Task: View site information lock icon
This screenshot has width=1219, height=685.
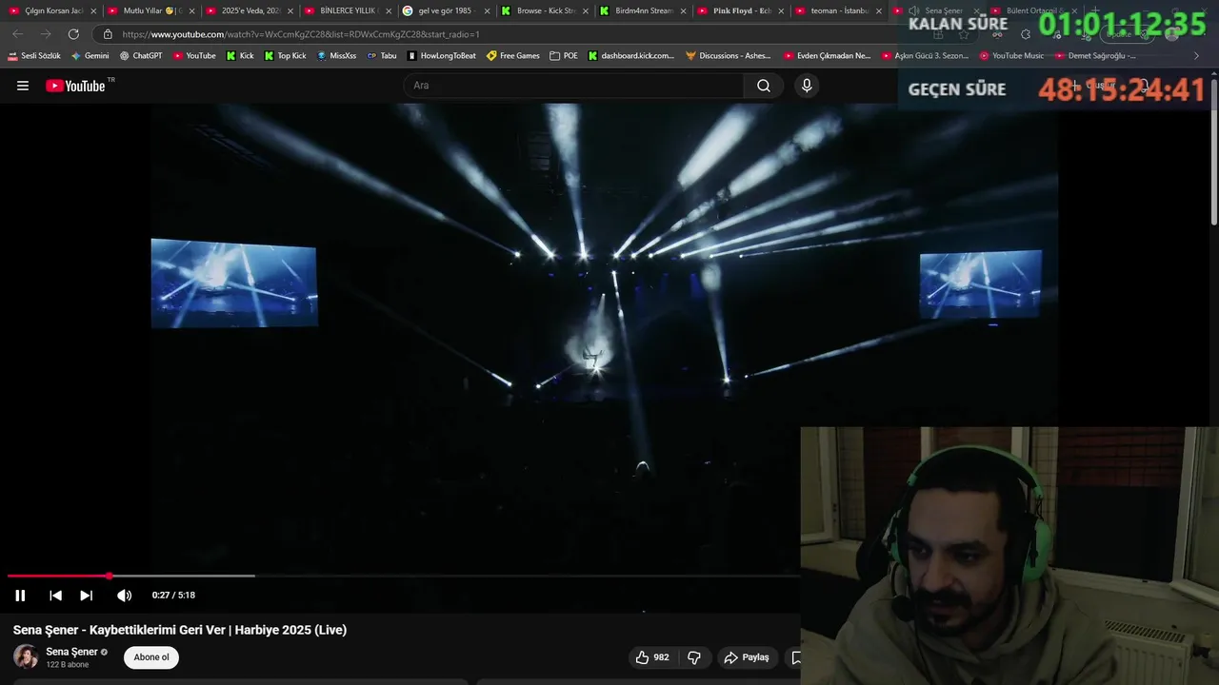Action: pos(108,34)
